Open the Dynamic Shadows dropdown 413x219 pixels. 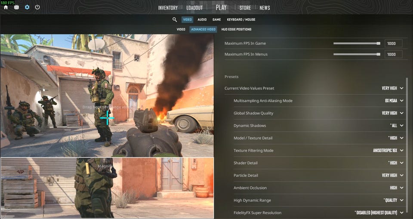[397, 126]
